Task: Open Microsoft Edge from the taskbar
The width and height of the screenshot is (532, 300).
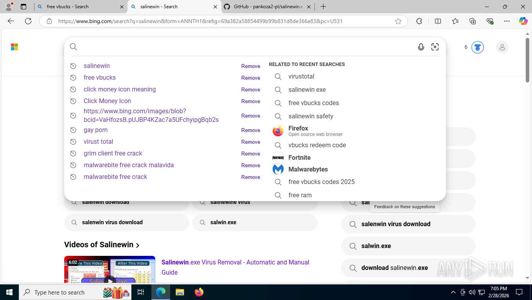Action: point(161,292)
